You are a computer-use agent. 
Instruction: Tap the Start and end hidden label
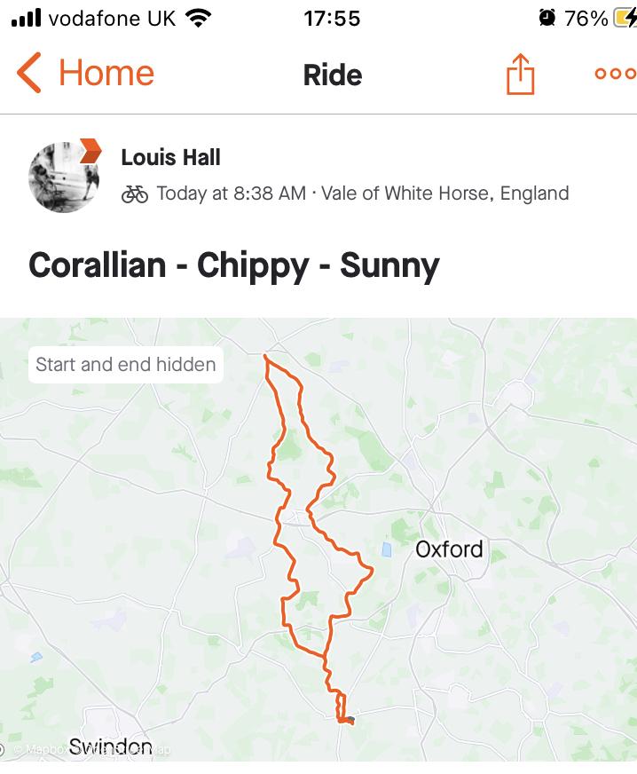[x=125, y=364]
